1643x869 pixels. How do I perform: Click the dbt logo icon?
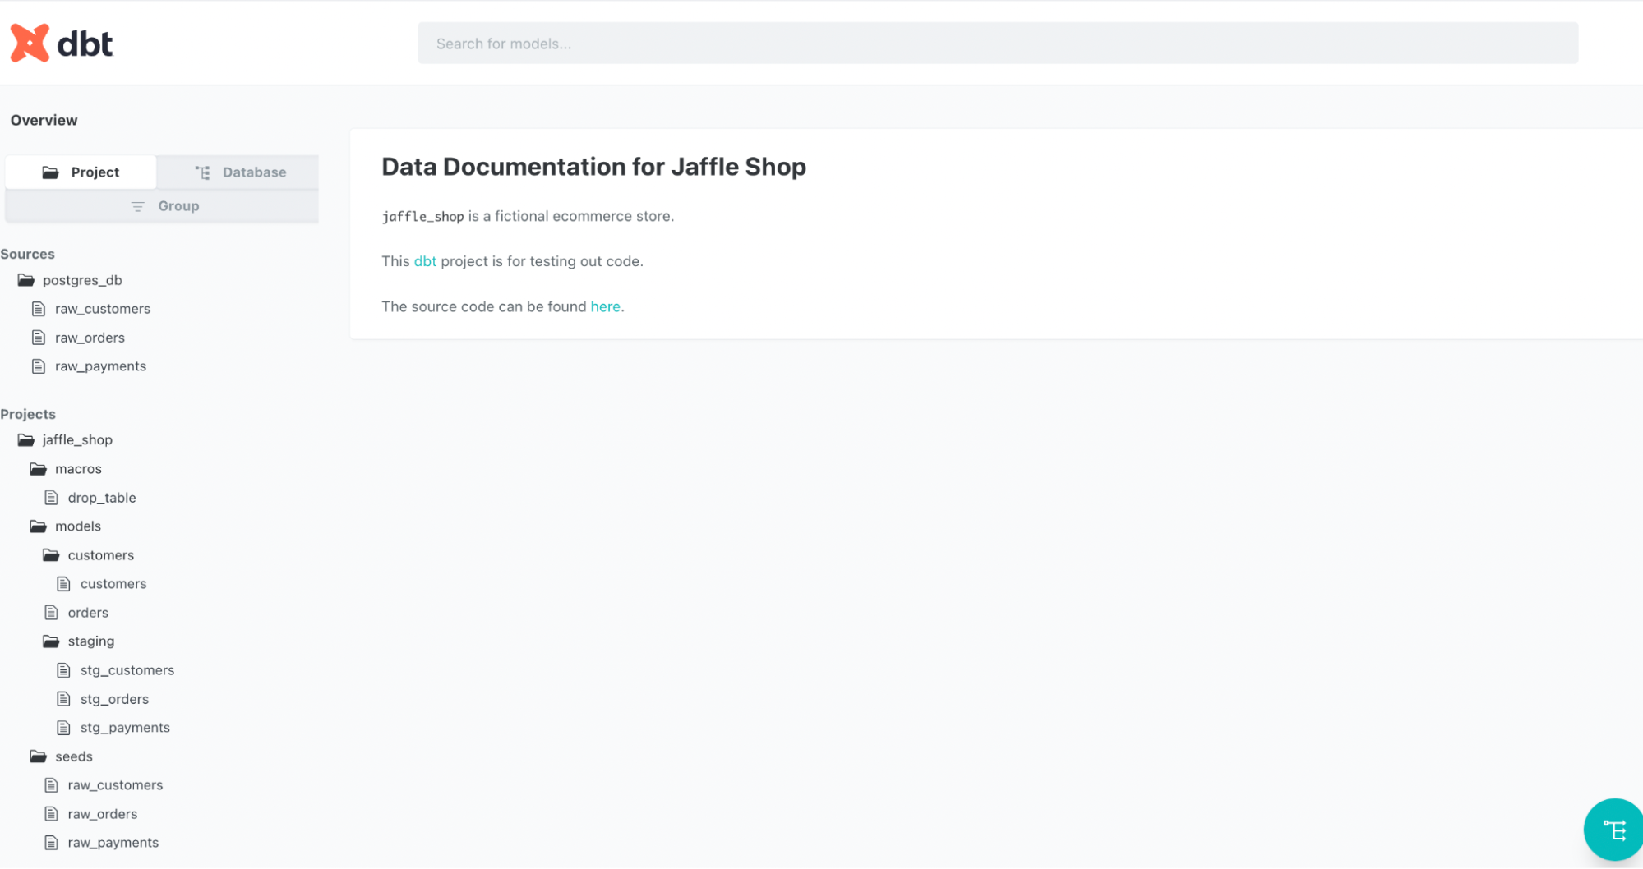point(30,43)
